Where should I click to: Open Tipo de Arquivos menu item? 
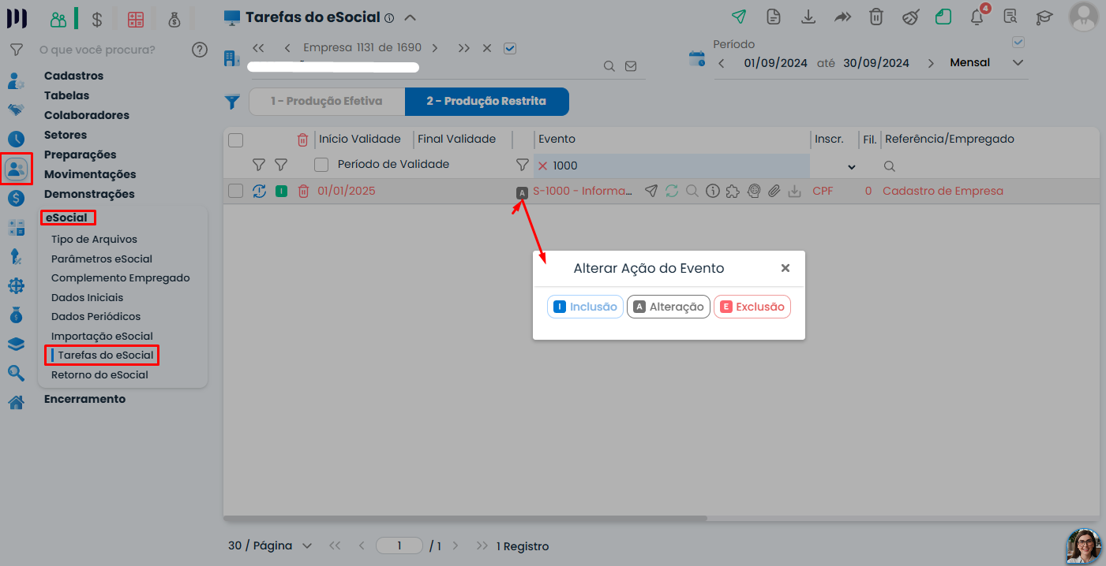pos(94,240)
